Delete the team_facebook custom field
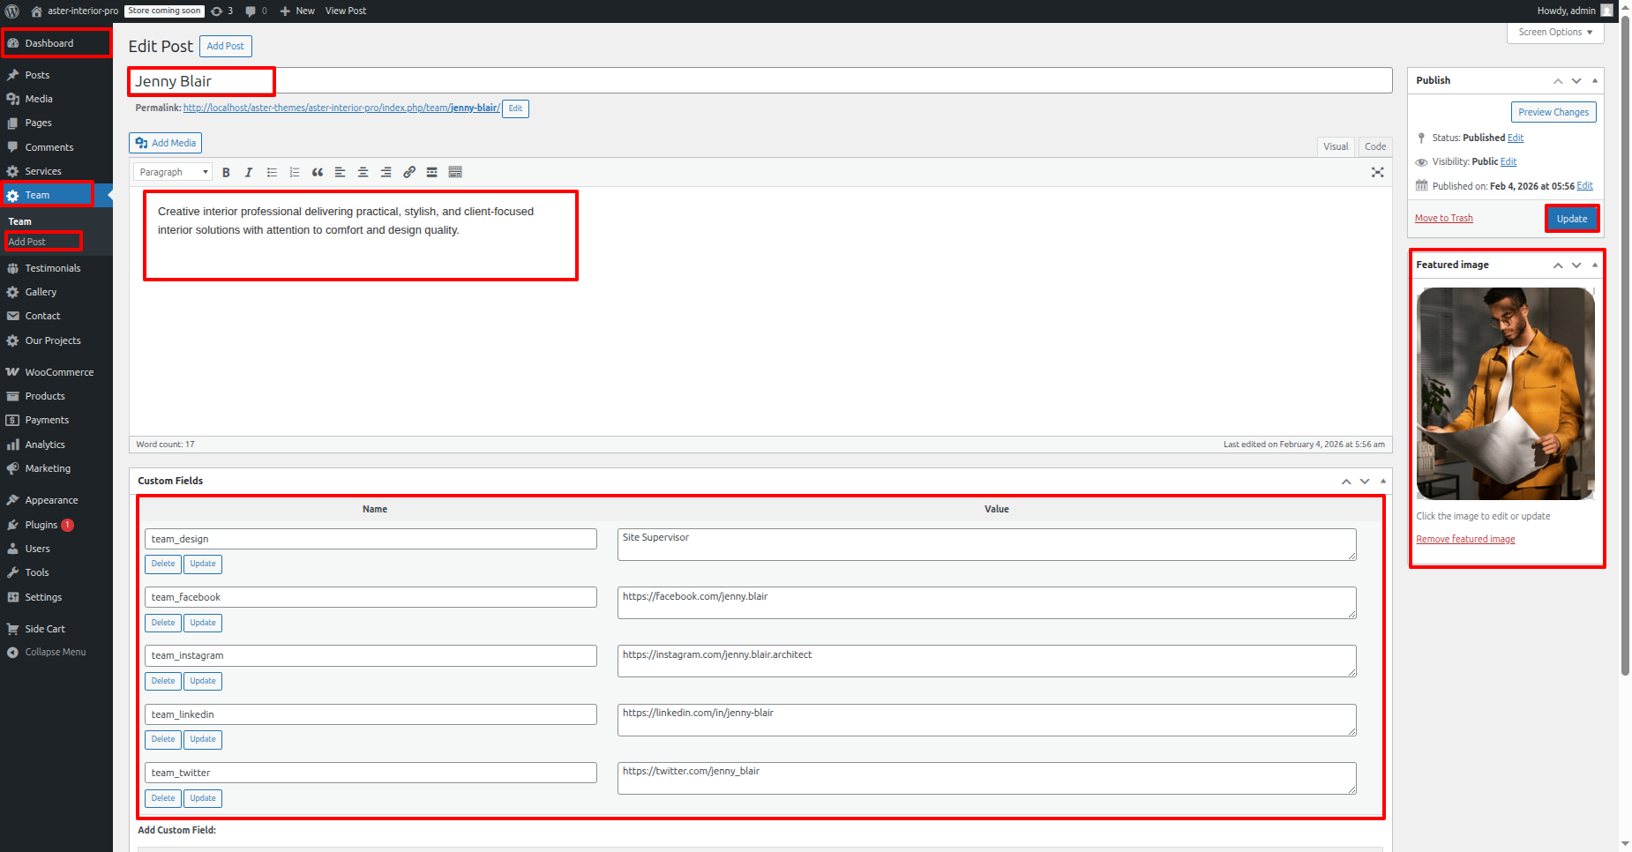 point(163,623)
